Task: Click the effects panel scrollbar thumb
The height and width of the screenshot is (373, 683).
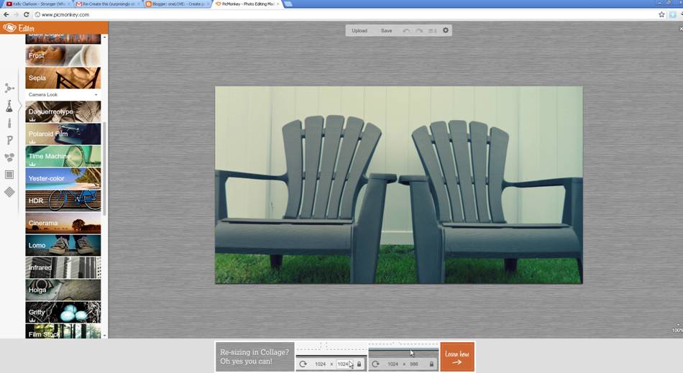Action: (104, 169)
